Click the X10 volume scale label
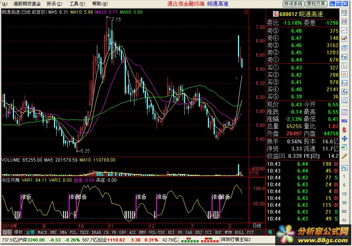 (254, 172)
